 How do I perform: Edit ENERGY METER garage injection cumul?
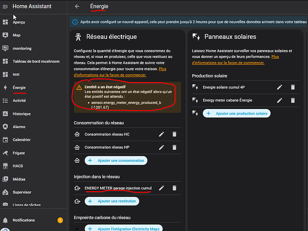(161, 188)
